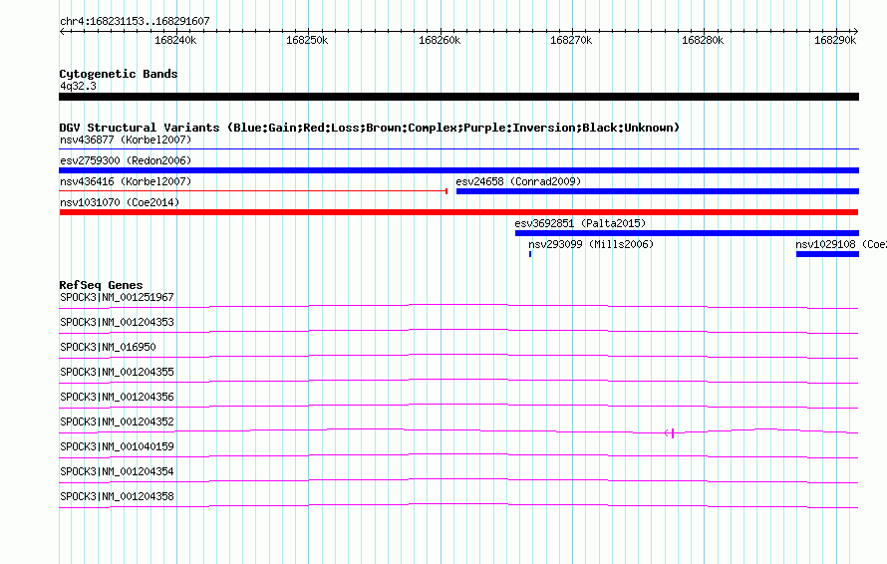Viewport: 887px width, 564px height.
Task: Click the 168240k ruler tick label
Action: (175, 40)
